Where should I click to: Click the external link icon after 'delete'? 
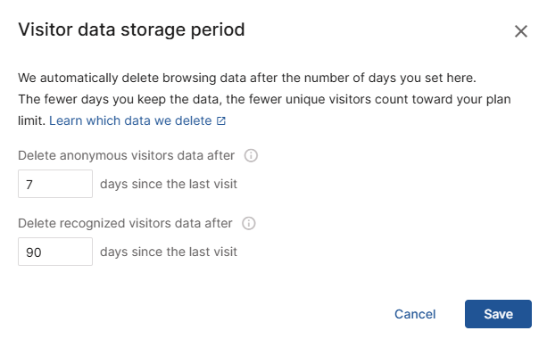pos(221,121)
